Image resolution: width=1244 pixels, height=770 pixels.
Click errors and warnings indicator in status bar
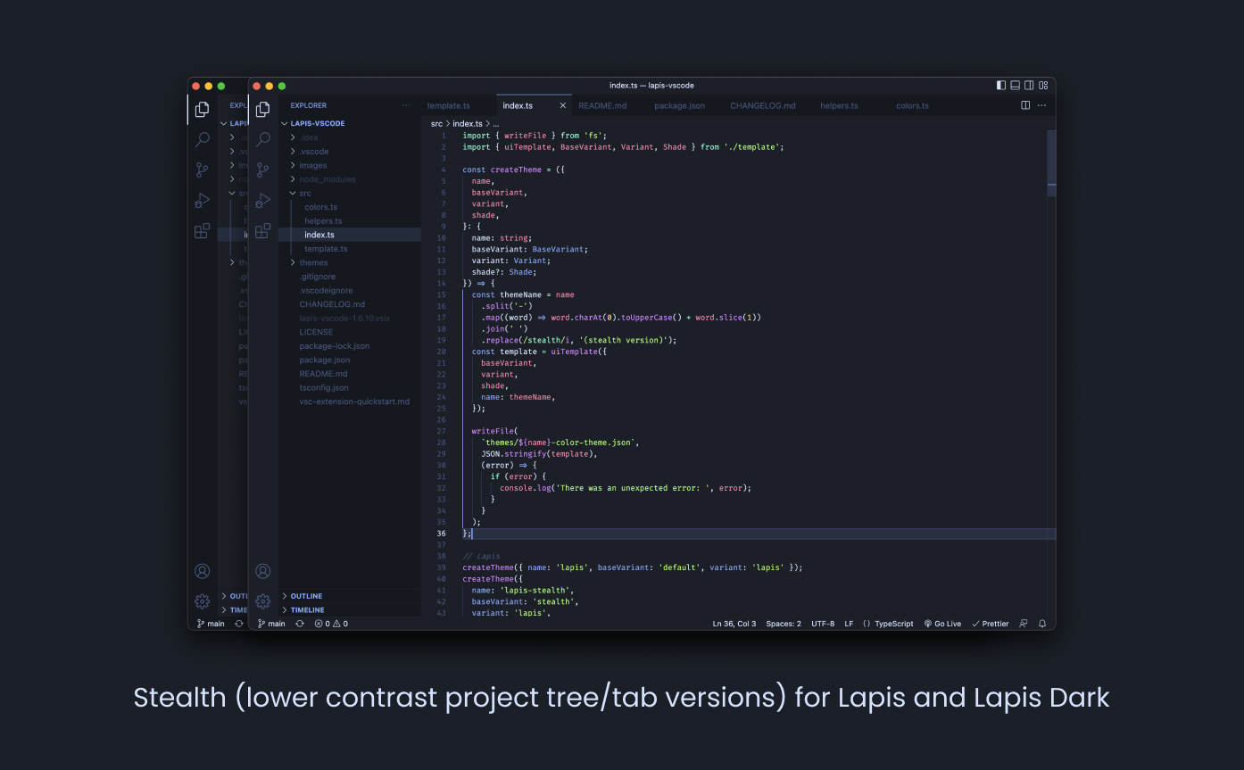point(332,624)
